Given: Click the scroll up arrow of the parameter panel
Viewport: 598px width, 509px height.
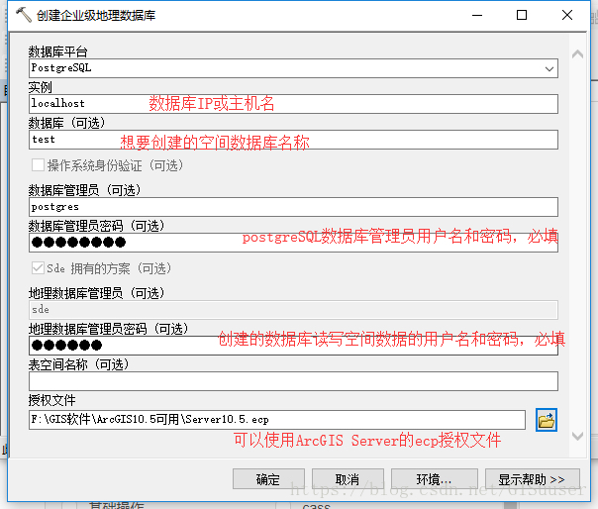Looking at the screenshot, I should (x=577, y=54).
